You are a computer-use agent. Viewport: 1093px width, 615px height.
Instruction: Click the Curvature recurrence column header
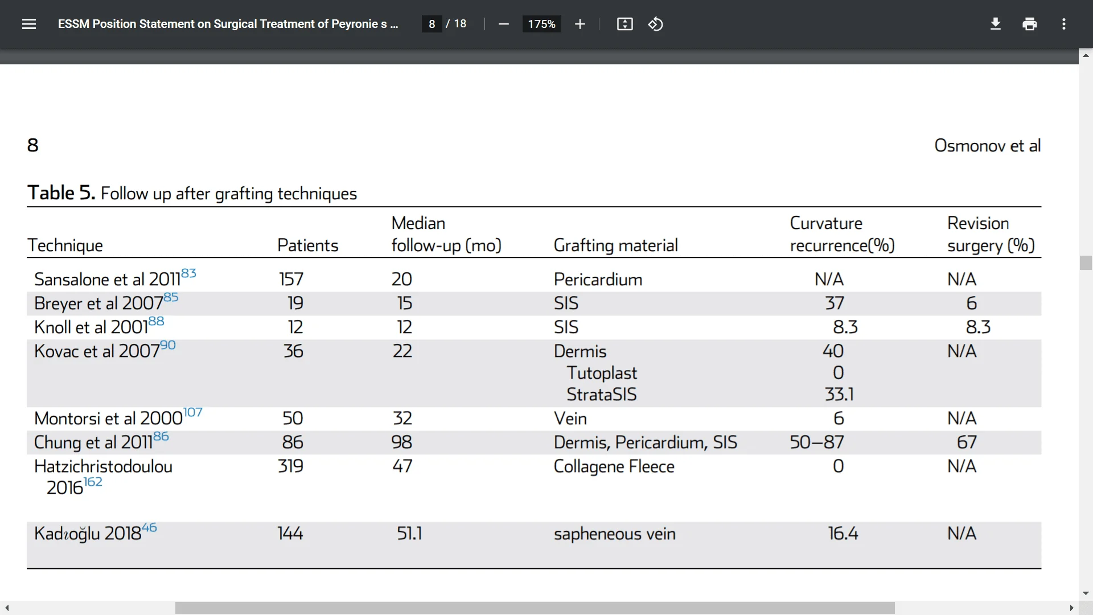pyautogui.click(x=842, y=234)
